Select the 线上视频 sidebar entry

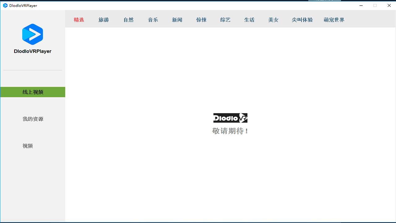[32, 92]
